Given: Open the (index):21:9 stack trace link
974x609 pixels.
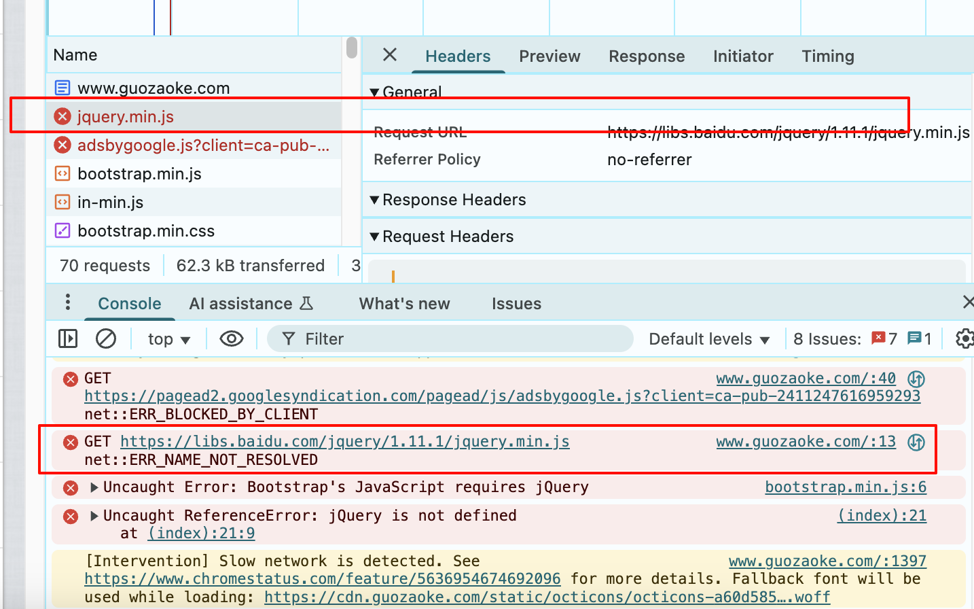Looking at the screenshot, I should 202,534.
